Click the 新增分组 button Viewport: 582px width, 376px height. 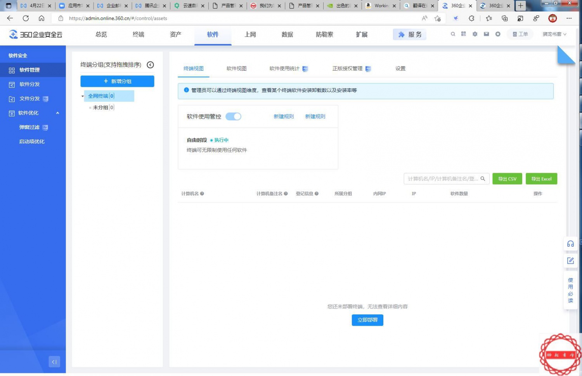(x=117, y=81)
